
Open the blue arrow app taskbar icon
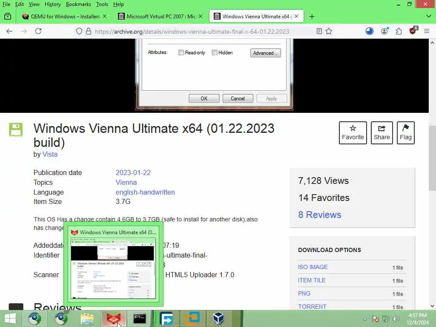pyautogui.click(x=166, y=318)
